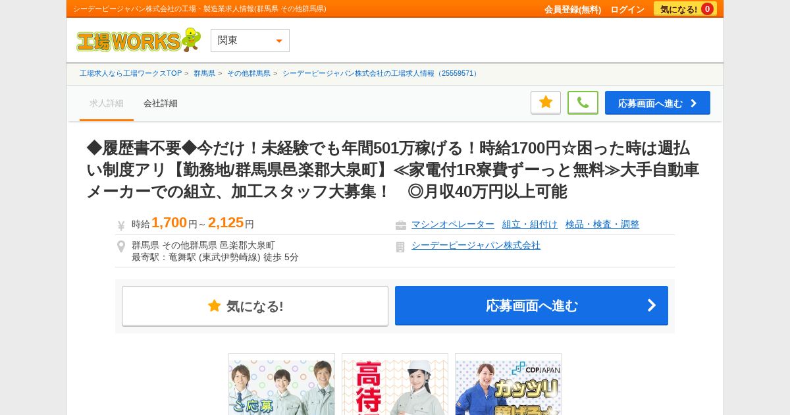
Task: Click the 最寄駅：竜舞駅 station text
Action: [215, 257]
